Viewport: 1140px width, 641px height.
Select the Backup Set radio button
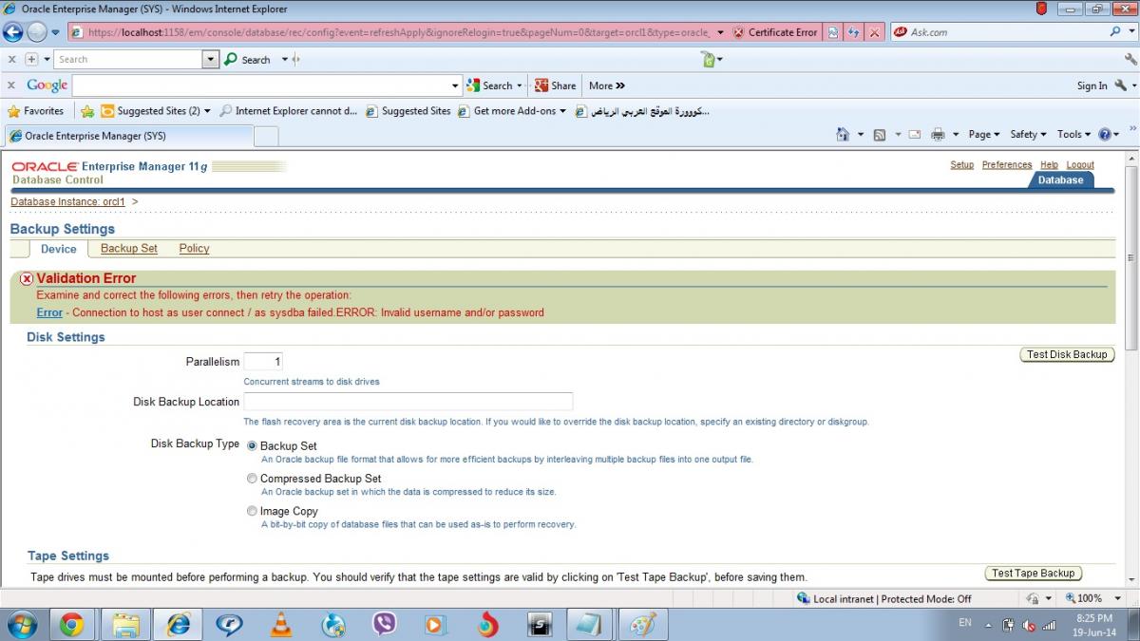252,445
